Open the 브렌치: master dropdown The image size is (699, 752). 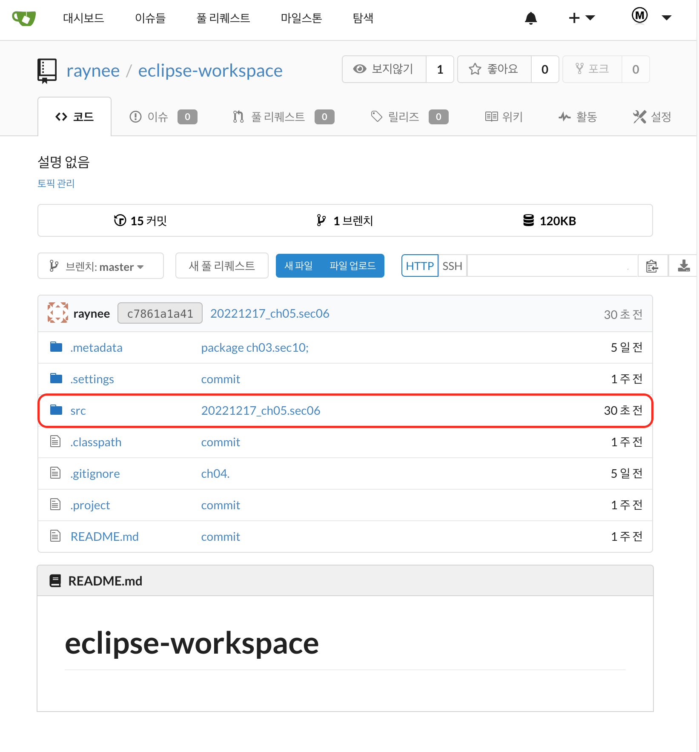tap(100, 266)
